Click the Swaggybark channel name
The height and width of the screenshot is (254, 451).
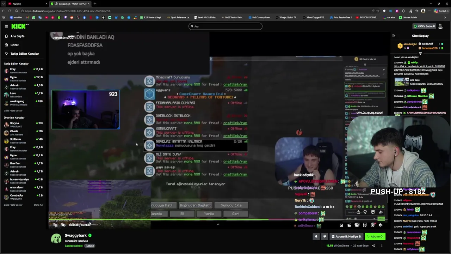pyautogui.click(x=75, y=235)
